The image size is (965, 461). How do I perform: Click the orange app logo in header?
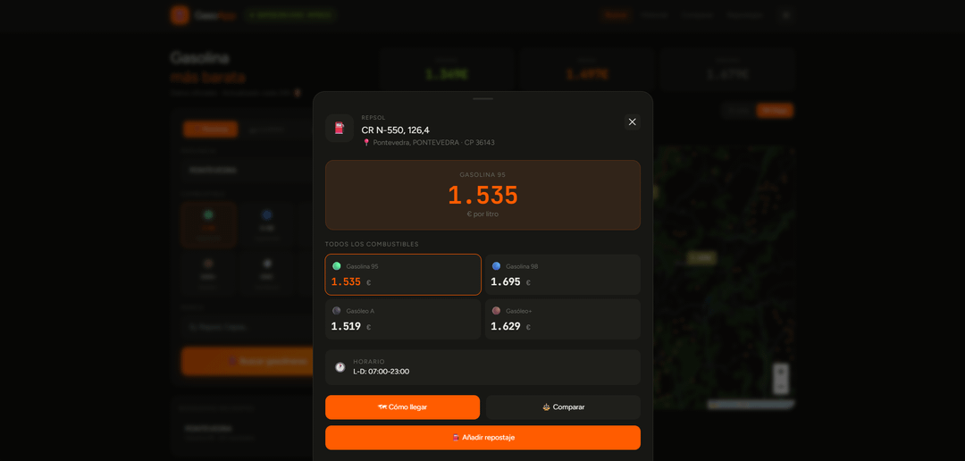point(180,15)
